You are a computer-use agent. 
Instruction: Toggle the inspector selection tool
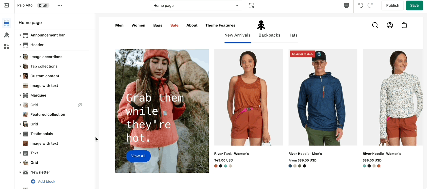pyautogui.click(x=252, y=5)
